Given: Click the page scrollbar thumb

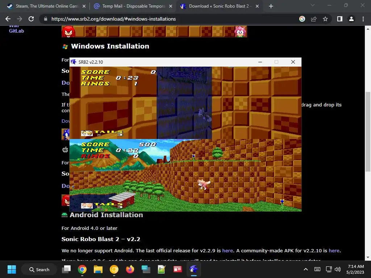Looking at the screenshot, I should tap(368, 131).
